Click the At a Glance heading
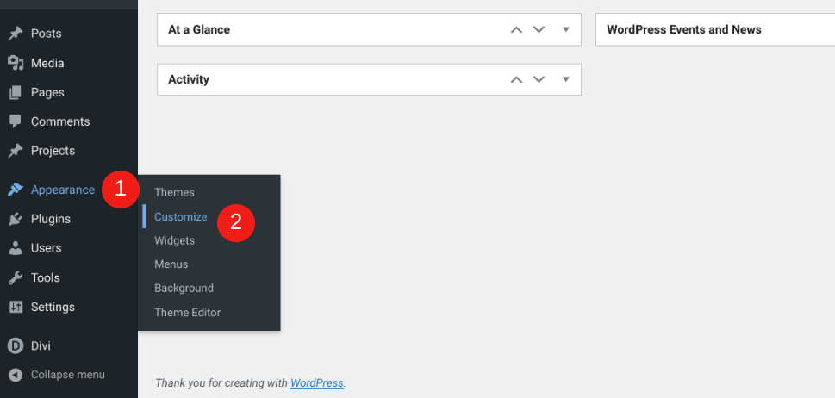This screenshot has height=398, width=835. coord(199,30)
